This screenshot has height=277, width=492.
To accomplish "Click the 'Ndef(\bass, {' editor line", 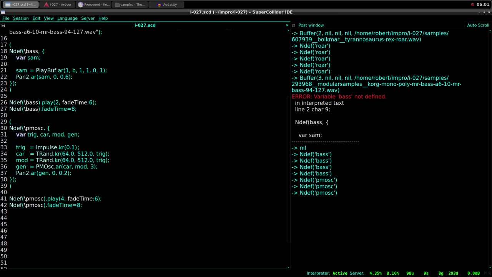I will coord(27,51).
